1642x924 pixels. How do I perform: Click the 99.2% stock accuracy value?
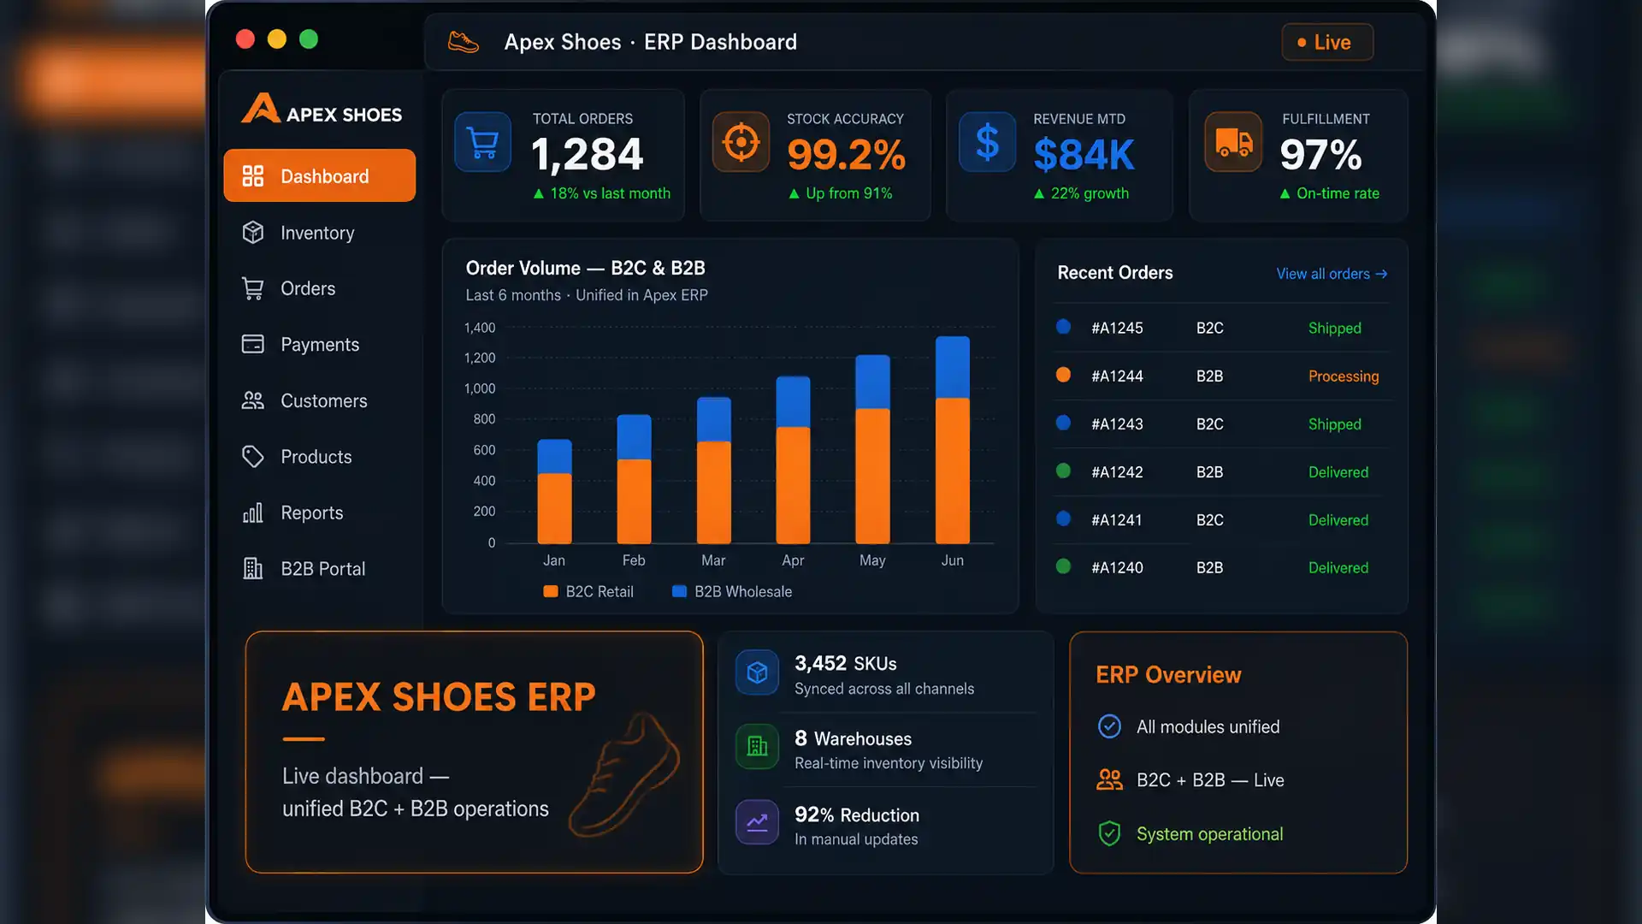[846, 155]
